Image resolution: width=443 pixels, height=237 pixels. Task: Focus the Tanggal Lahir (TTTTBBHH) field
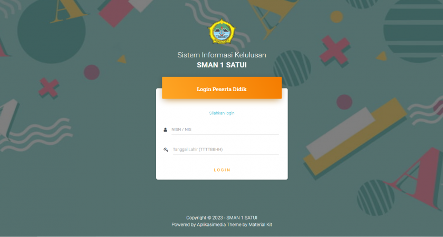(x=226, y=150)
